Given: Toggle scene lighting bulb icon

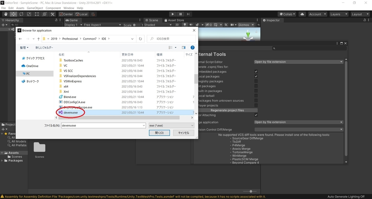Looking at the screenshot, I should pos(185,25).
